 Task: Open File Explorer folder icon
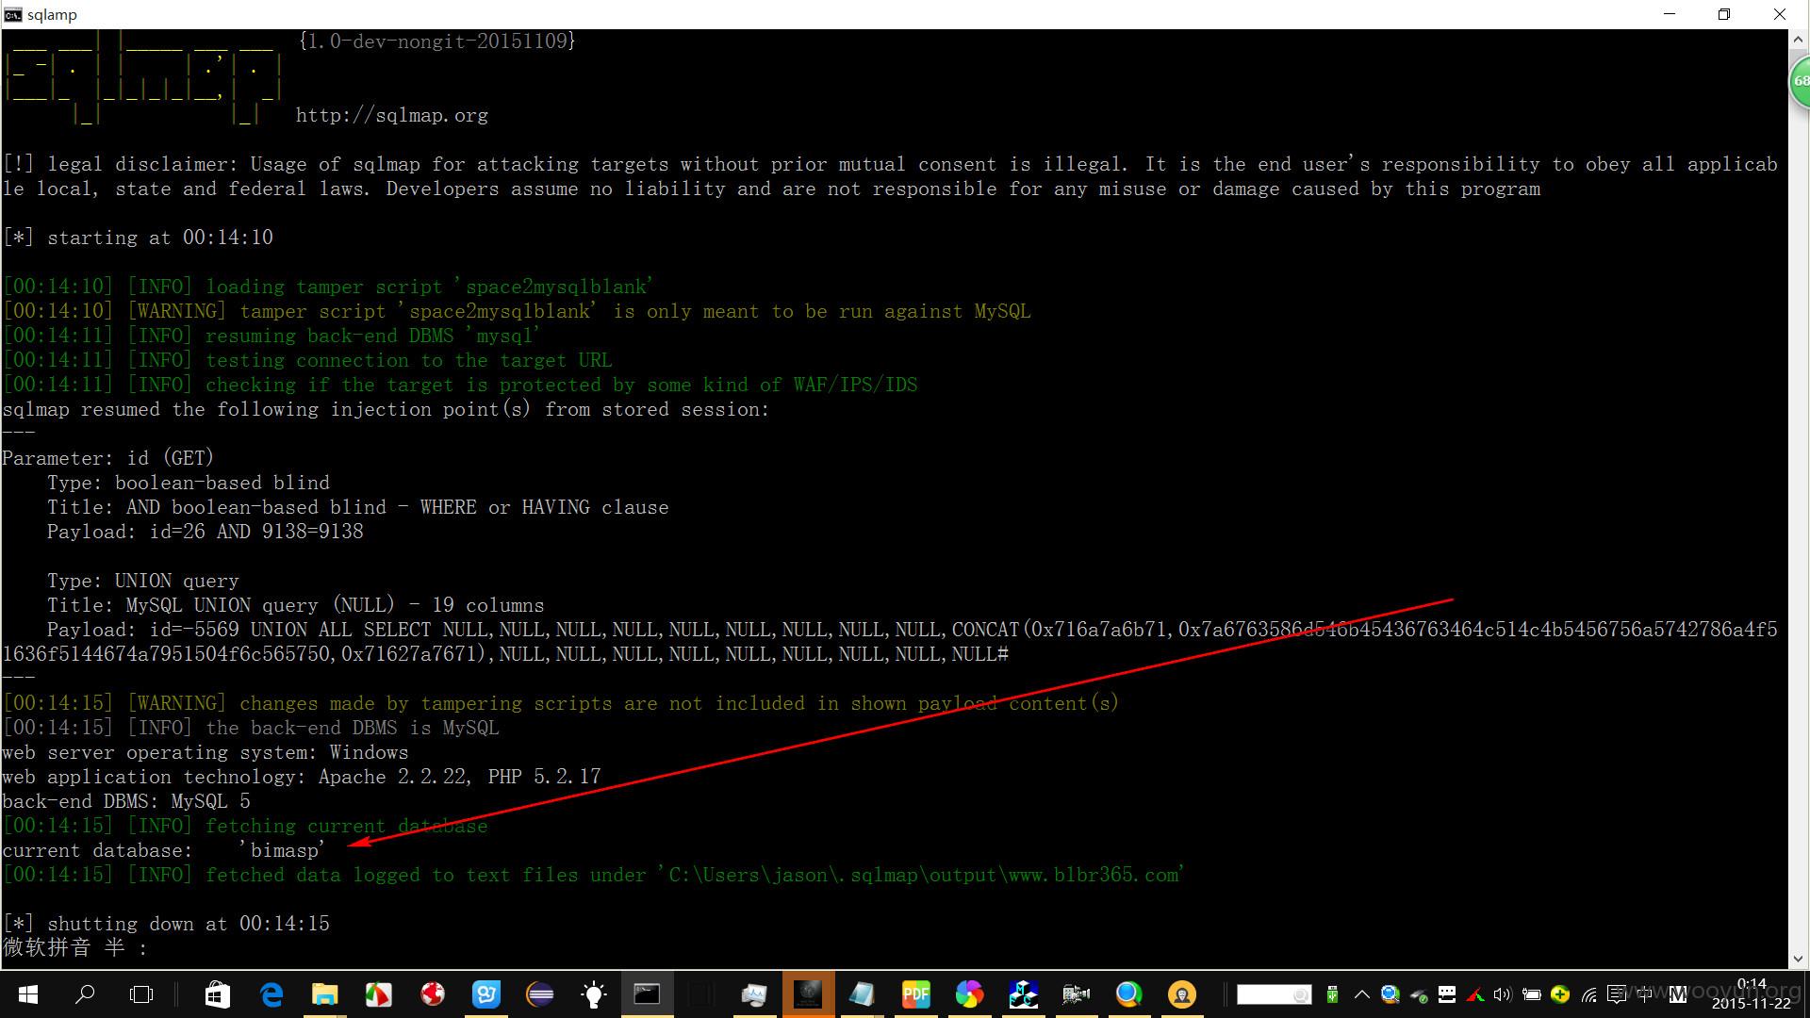324,994
